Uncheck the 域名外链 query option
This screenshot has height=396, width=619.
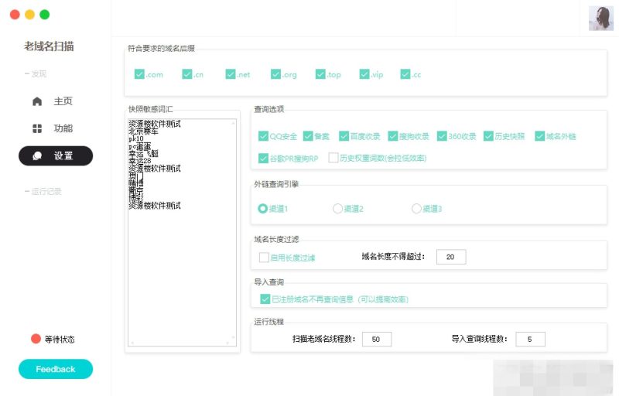pos(540,136)
